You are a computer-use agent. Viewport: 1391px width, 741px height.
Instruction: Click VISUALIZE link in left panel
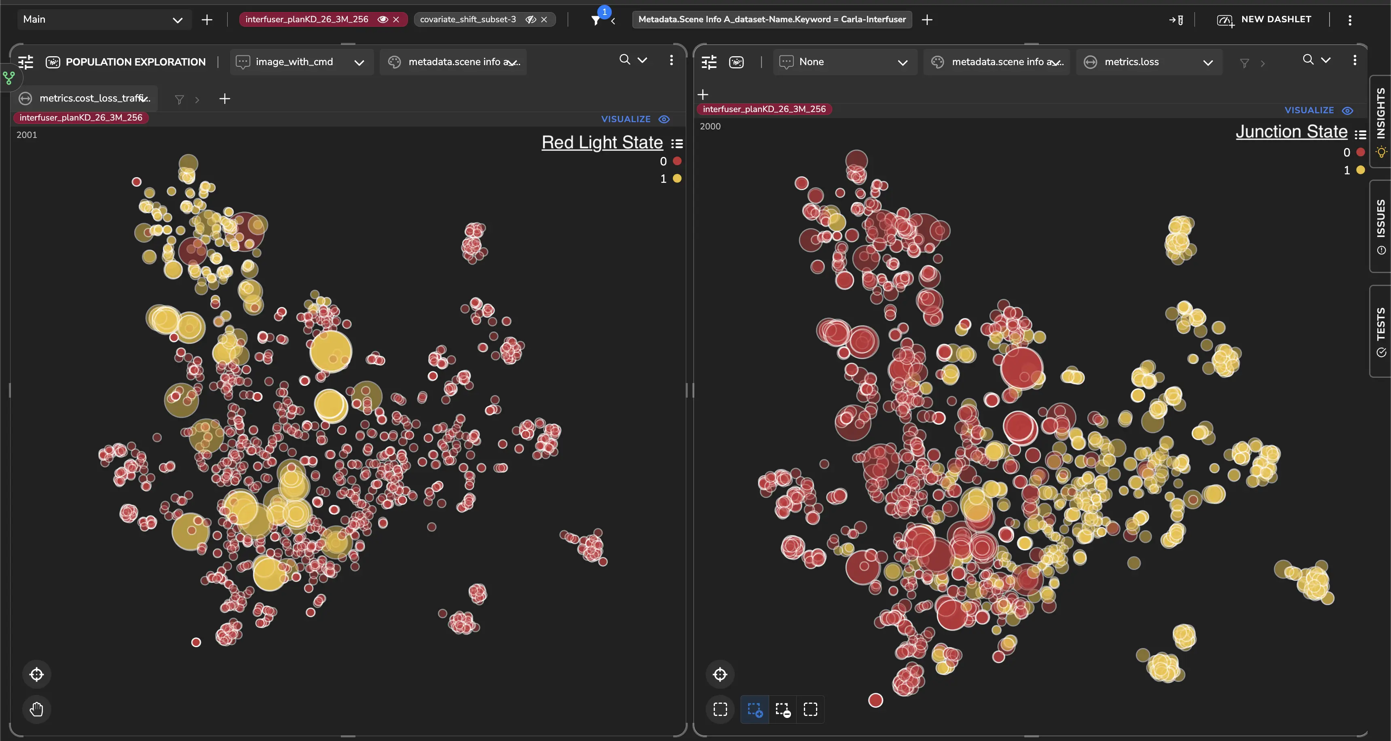(x=625, y=119)
